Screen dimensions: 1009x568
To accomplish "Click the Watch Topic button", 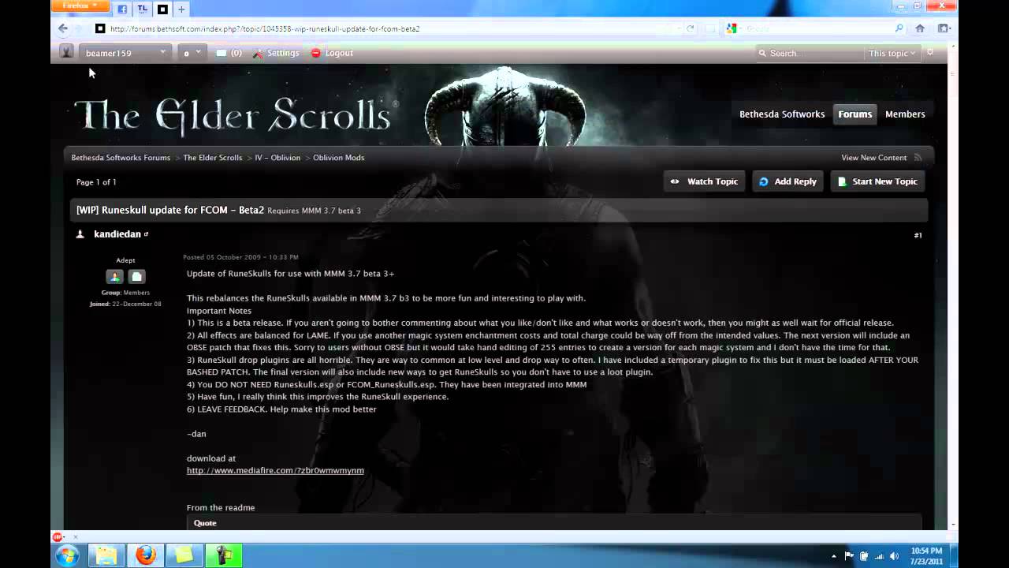I will pos(704,181).
